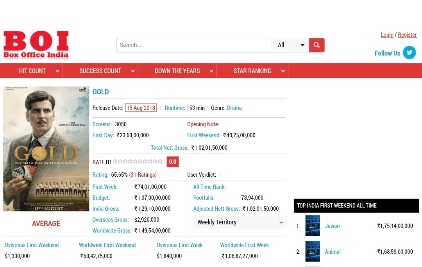Click the 65.65% rating value
The image size is (422, 267).
(x=119, y=175)
